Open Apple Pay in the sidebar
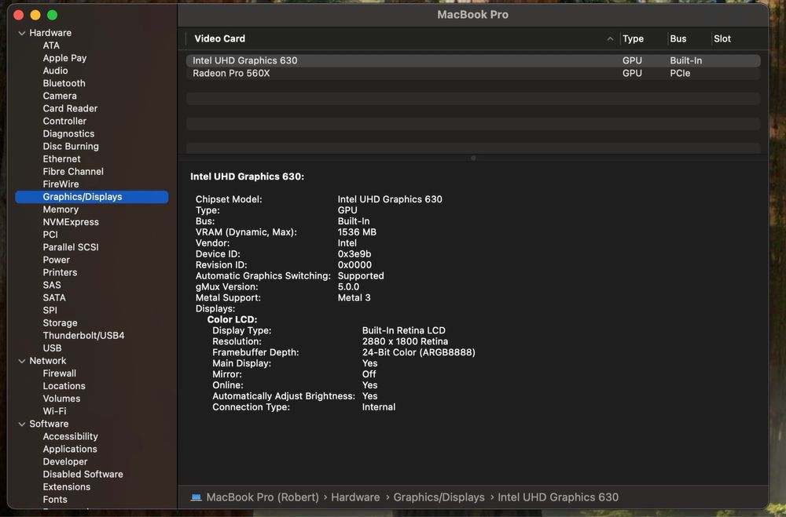 tap(64, 58)
